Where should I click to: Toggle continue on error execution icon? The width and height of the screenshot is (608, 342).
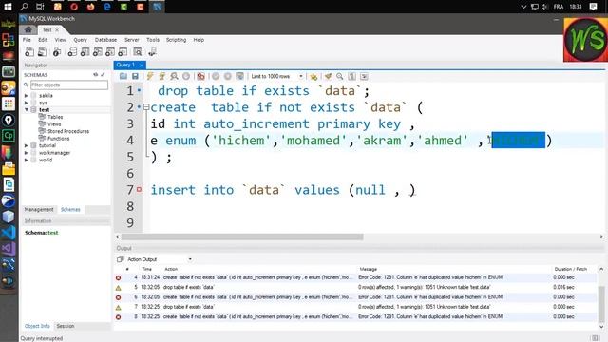tap(200, 76)
